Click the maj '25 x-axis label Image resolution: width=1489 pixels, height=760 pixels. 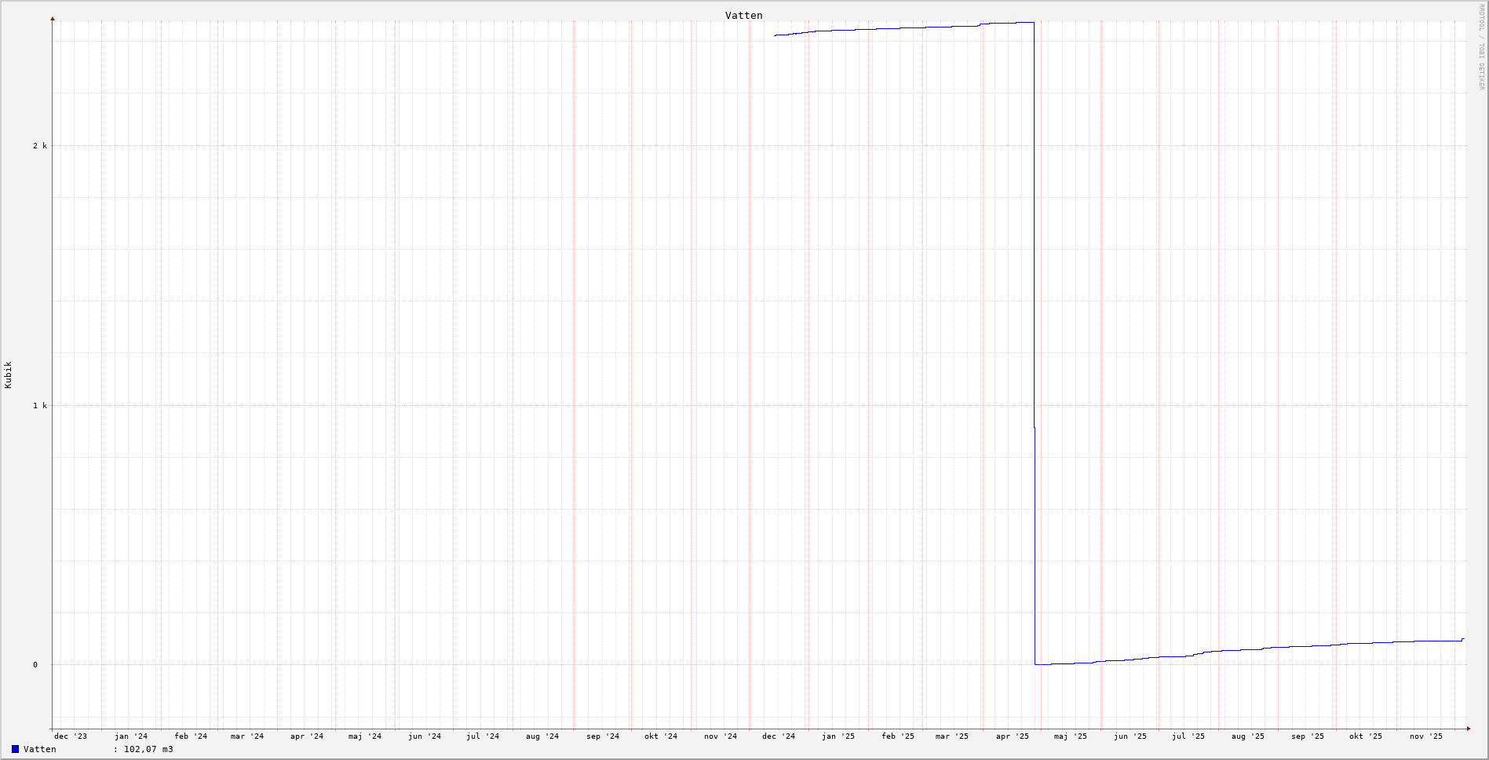[1071, 736]
